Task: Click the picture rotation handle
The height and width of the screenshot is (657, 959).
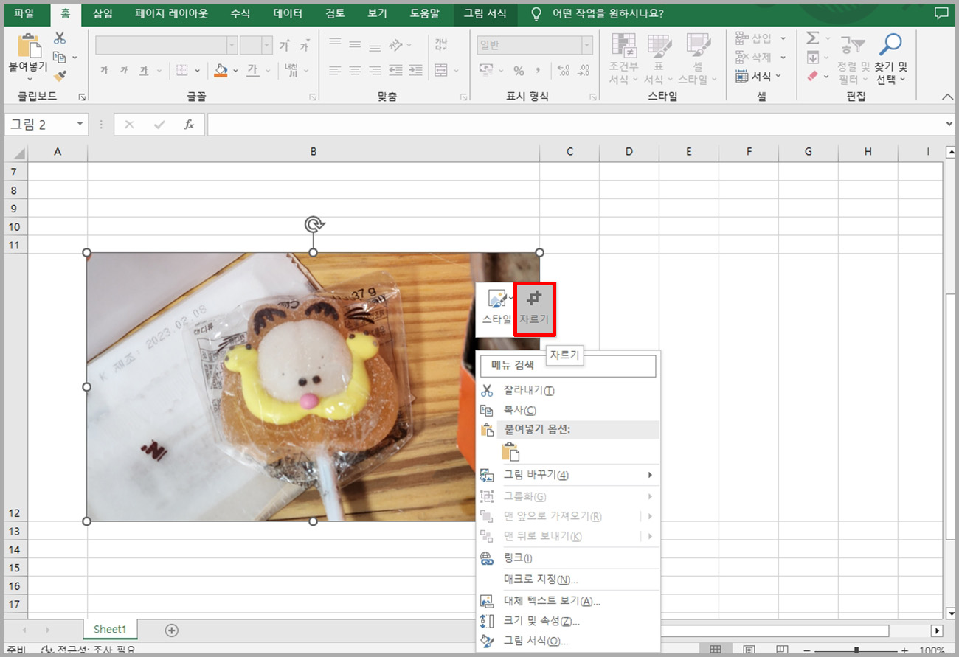Action: click(314, 224)
